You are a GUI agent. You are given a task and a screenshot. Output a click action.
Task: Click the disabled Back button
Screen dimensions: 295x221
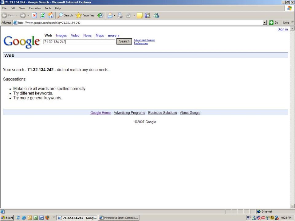(x=8, y=15)
